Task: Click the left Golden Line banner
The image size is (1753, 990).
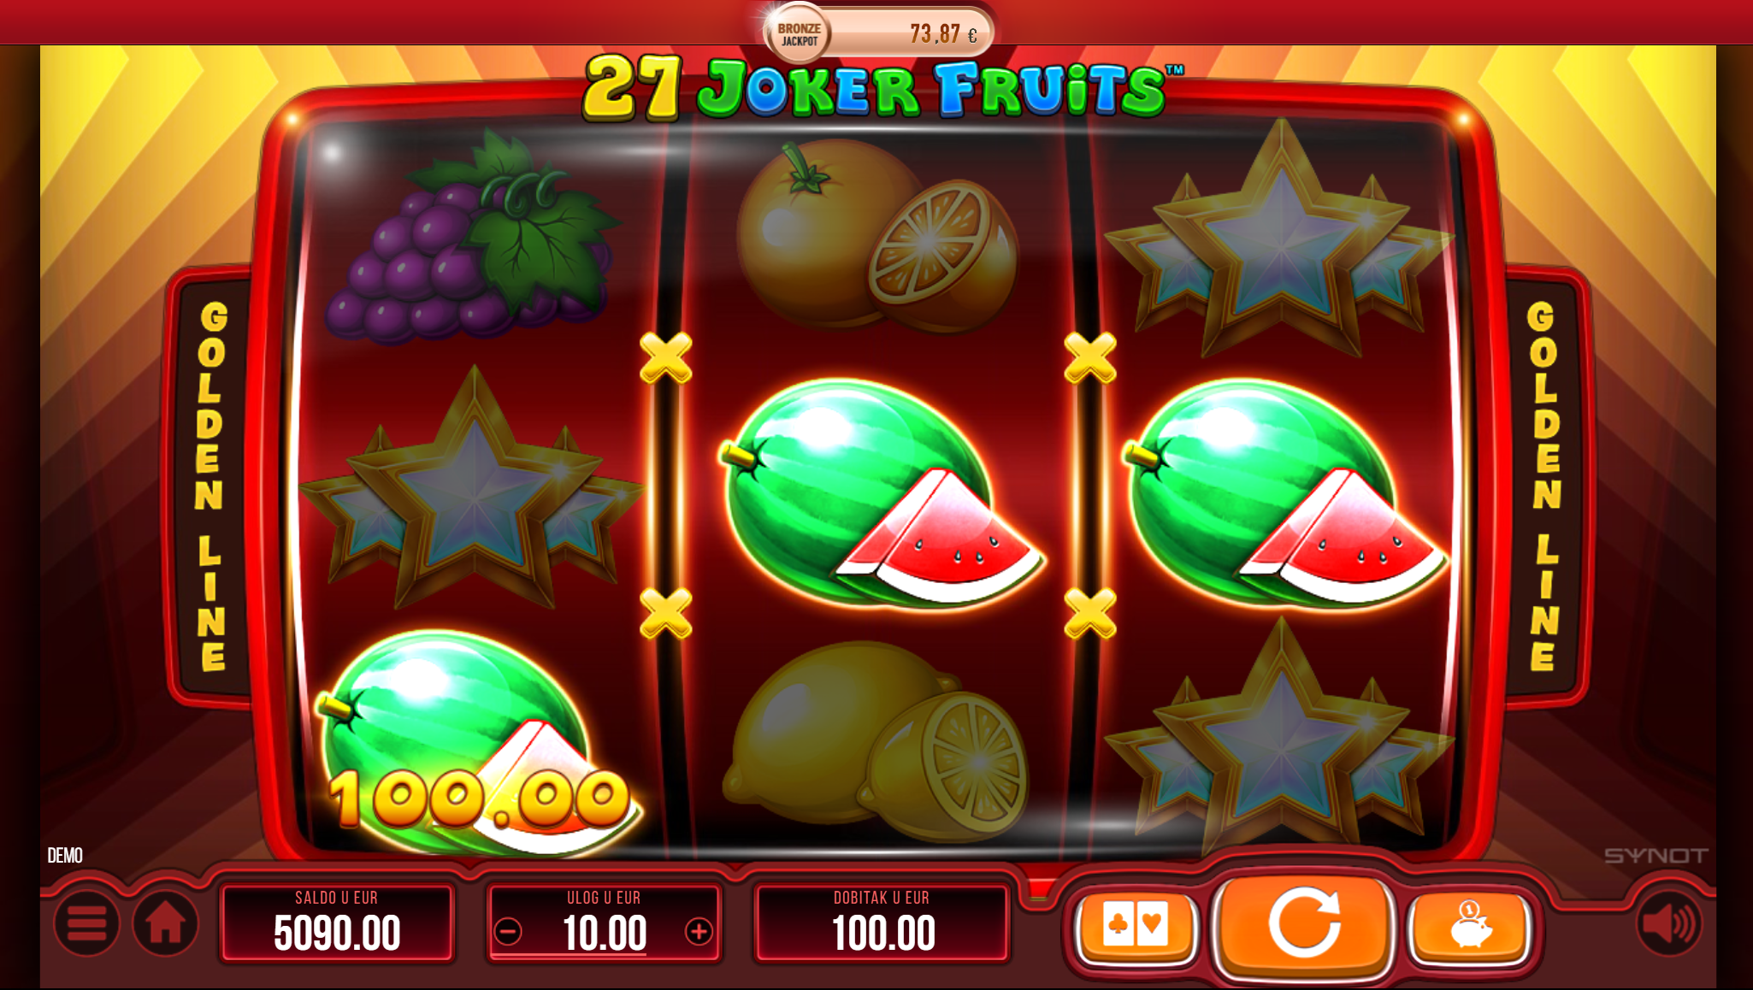Action: tap(211, 486)
